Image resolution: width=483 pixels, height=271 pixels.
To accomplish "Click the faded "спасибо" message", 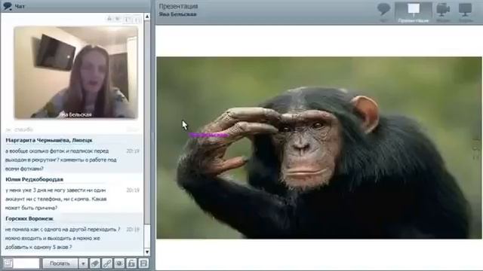I will tap(23, 129).
